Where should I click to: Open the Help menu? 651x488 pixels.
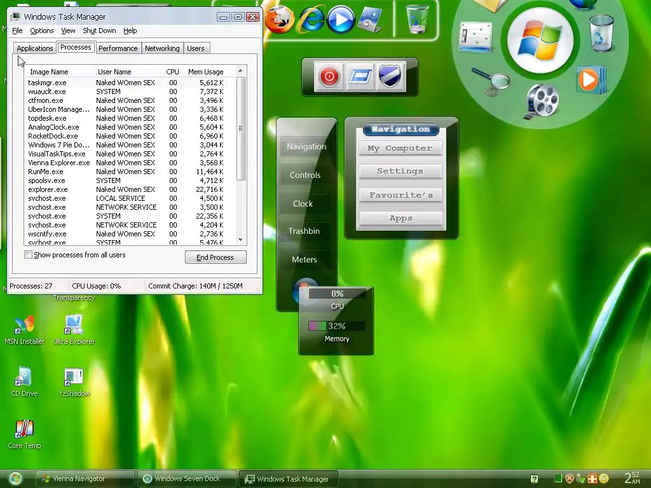[130, 30]
